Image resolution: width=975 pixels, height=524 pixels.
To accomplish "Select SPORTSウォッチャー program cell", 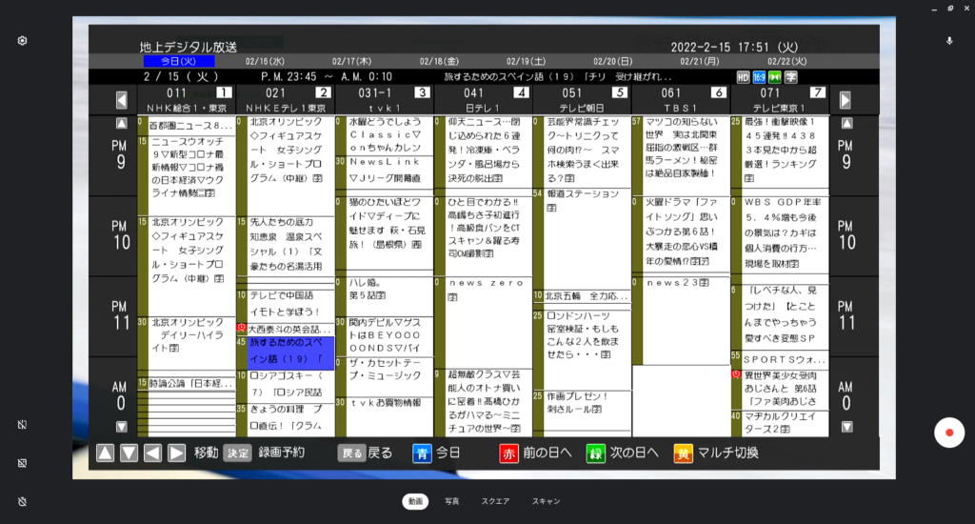I will (x=780, y=359).
